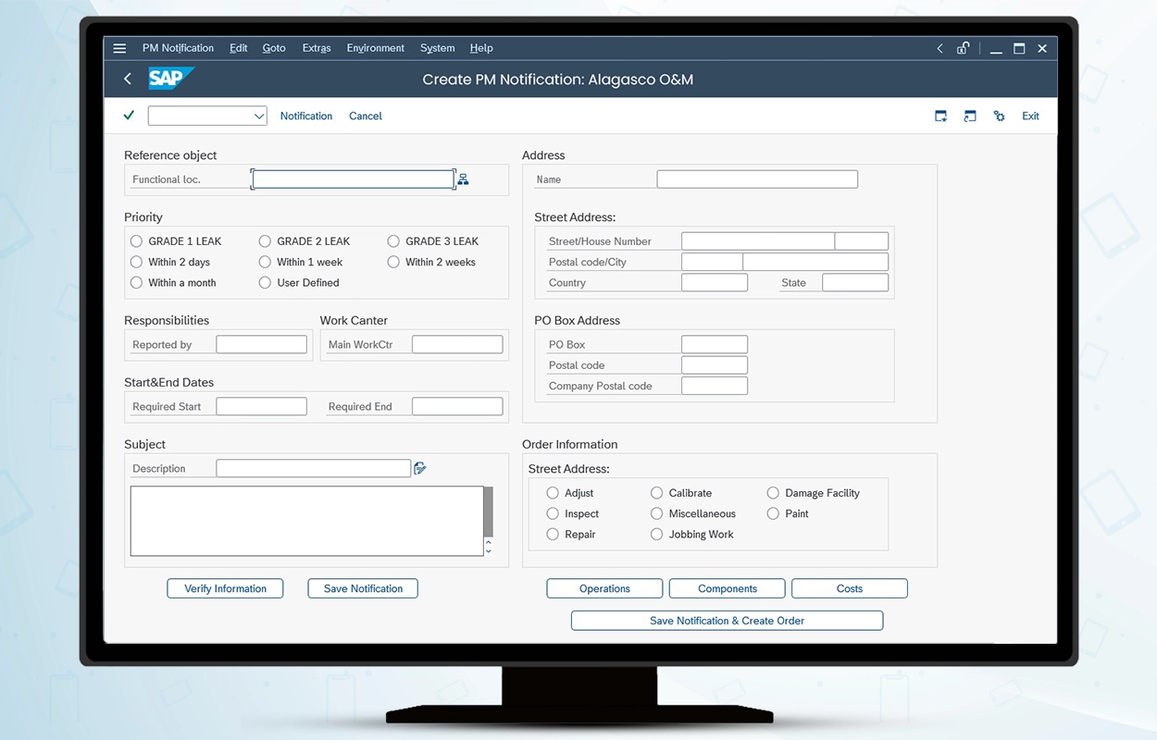
Task: Click the padlock icon in title bar
Action: 964,48
